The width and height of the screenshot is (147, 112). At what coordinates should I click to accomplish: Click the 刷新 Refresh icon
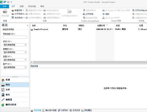tap(104, 14)
